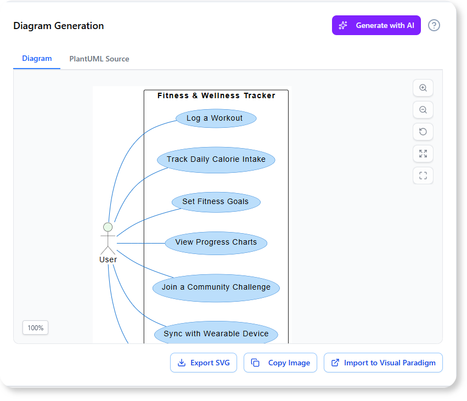This screenshot has height=401, width=467.
Task: Click the 100% zoom level indicator
Action: click(36, 327)
